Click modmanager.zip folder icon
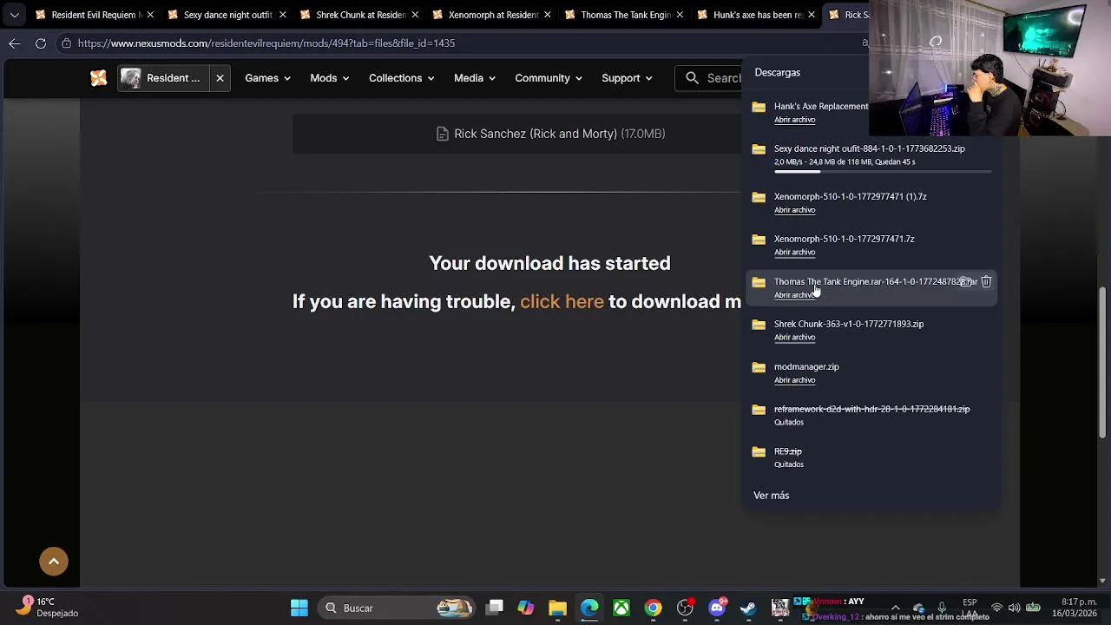The height and width of the screenshot is (625, 1111). pyautogui.click(x=759, y=367)
